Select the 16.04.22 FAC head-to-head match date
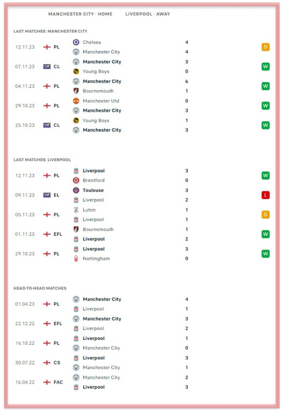 (25, 382)
